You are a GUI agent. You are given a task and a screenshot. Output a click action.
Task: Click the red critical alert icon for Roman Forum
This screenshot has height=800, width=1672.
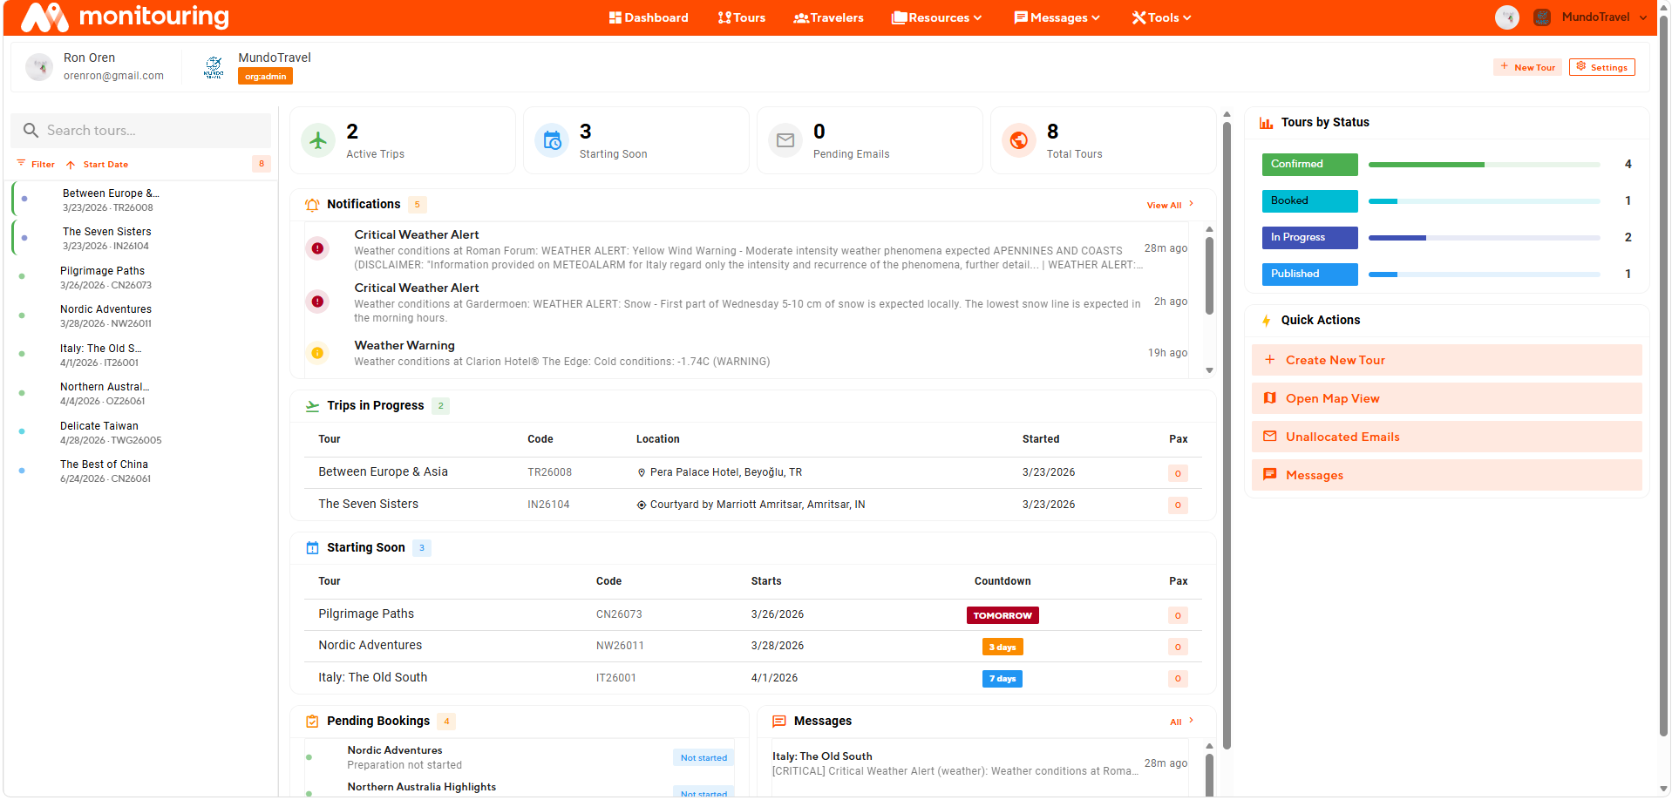click(x=317, y=249)
